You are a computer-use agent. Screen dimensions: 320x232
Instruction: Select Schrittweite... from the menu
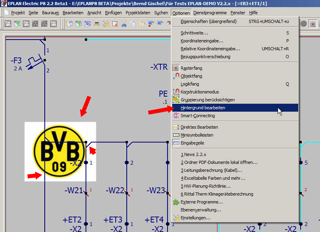click(x=235, y=33)
